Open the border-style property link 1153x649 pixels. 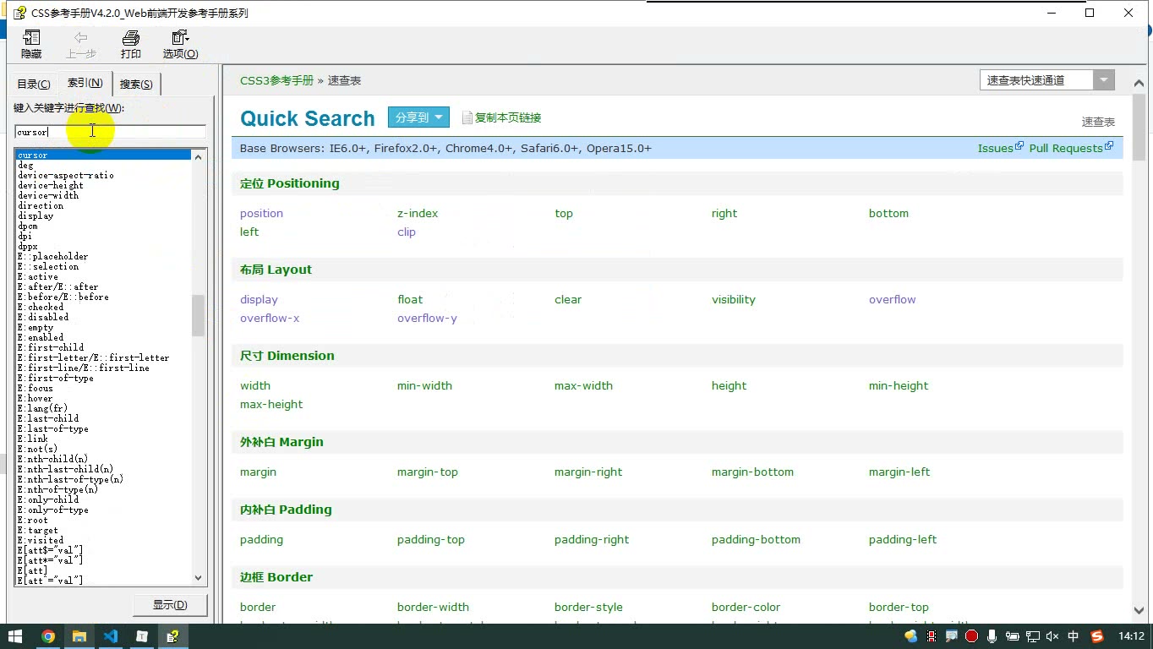click(588, 607)
